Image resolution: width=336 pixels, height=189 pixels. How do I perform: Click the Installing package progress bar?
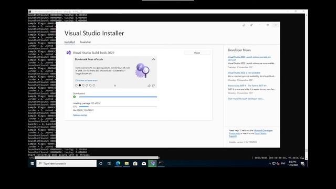coord(118,107)
